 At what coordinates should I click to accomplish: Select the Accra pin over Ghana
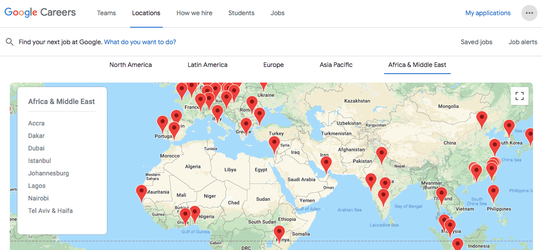185,216
